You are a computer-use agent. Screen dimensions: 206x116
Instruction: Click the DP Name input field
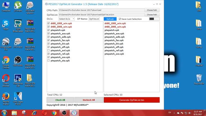coord(94,19)
